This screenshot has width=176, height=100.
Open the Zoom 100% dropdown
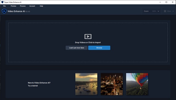[x=152, y=11]
